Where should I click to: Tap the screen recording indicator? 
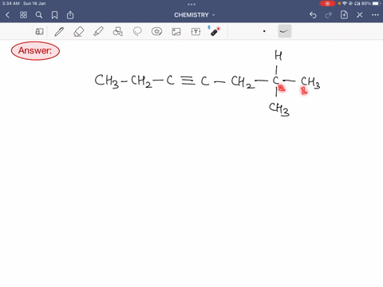click(x=327, y=3)
